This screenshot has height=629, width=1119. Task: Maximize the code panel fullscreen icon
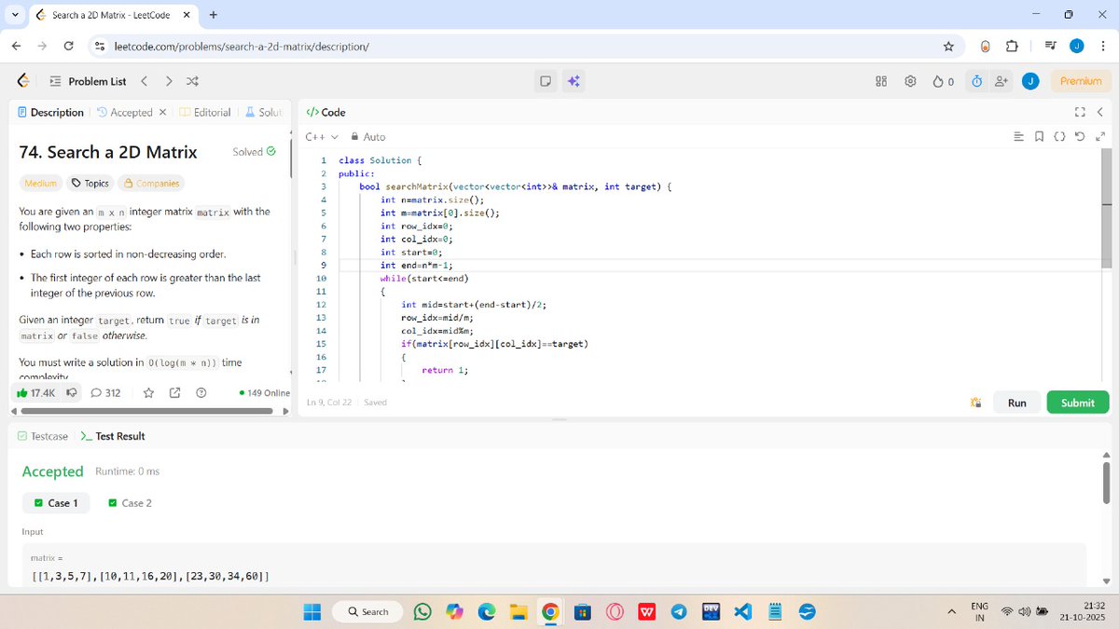[x=1081, y=112]
